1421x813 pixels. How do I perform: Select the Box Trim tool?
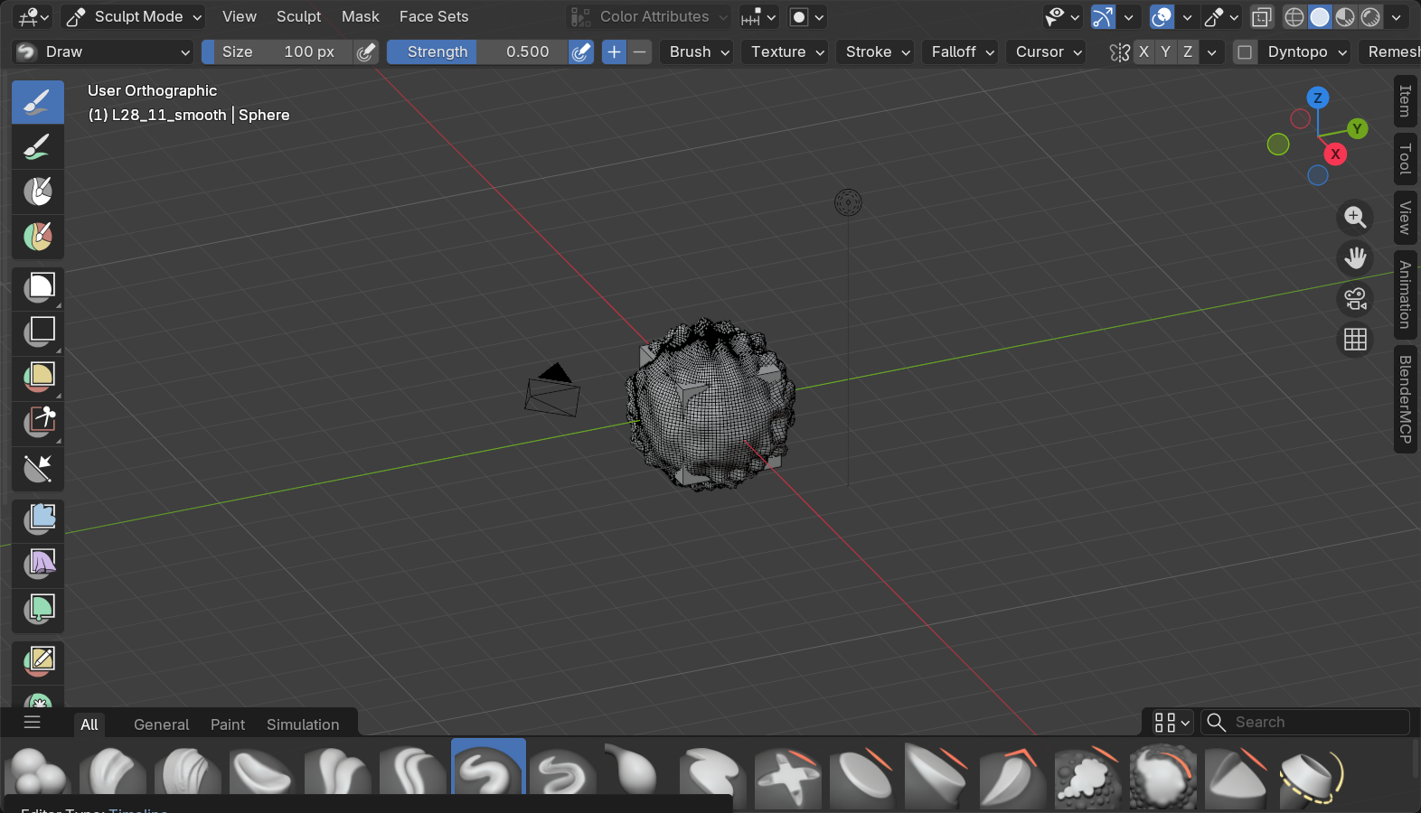point(38,423)
